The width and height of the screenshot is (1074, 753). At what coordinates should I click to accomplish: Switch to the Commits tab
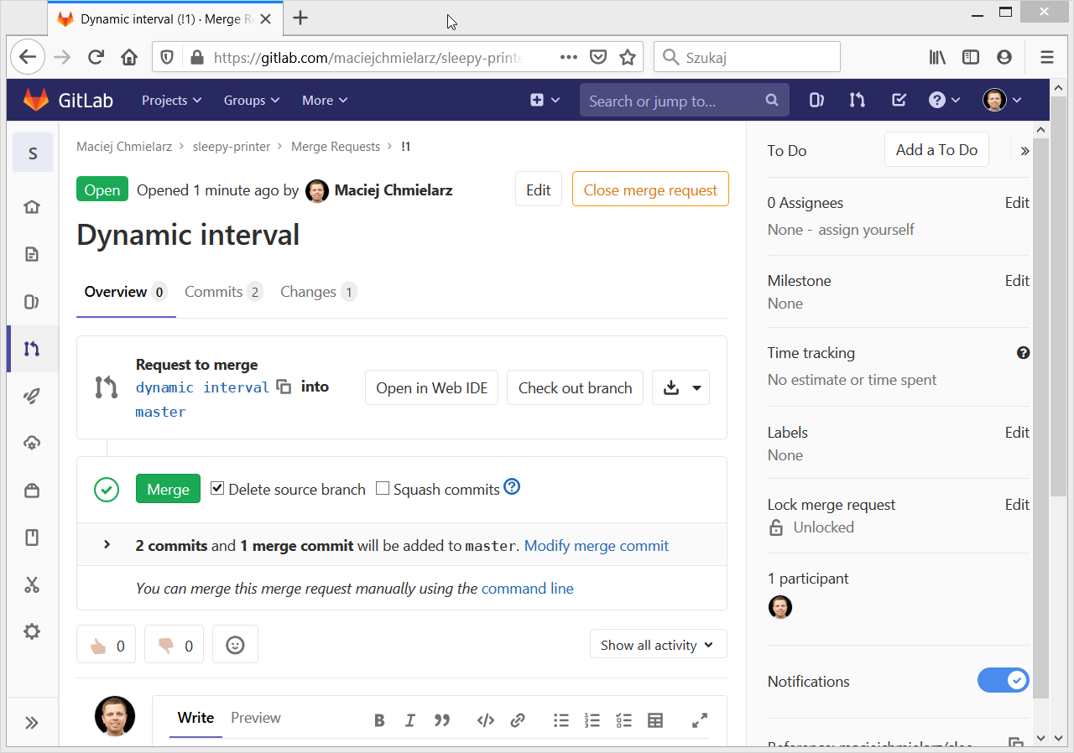222,292
